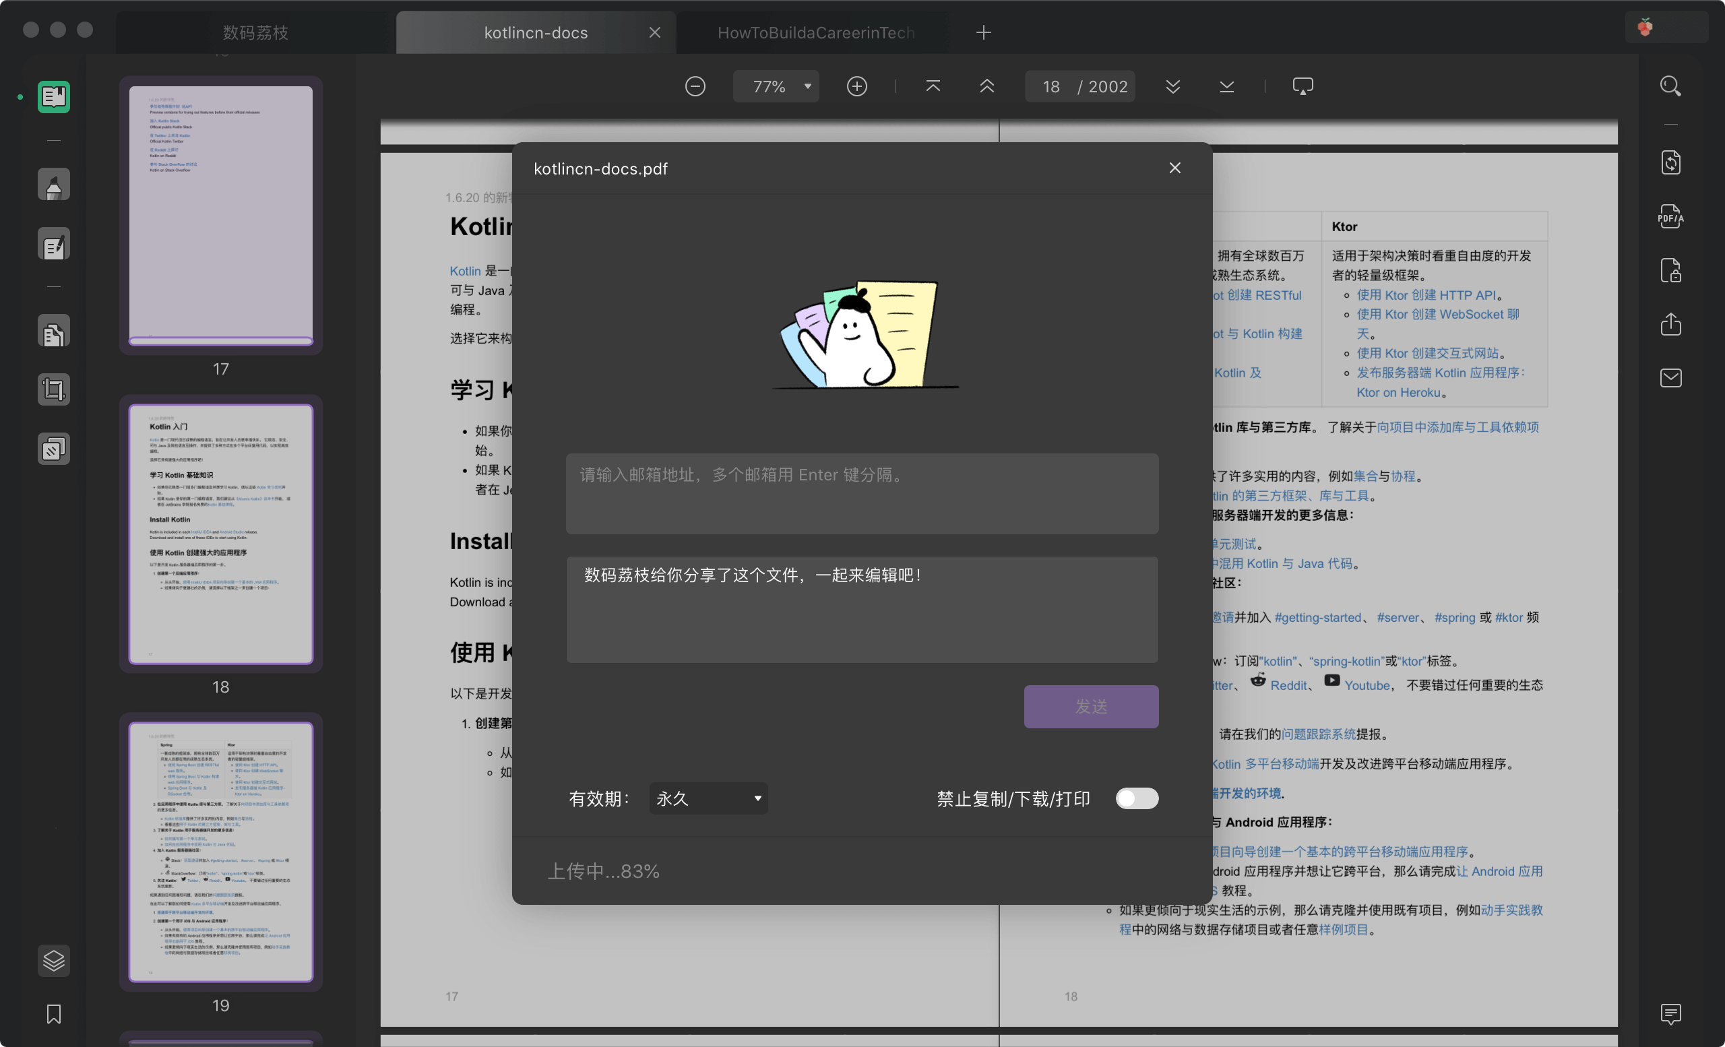The height and width of the screenshot is (1047, 1725).
Task: Open the 有效期 validity dropdown showing 永久
Action: [707, 798]
